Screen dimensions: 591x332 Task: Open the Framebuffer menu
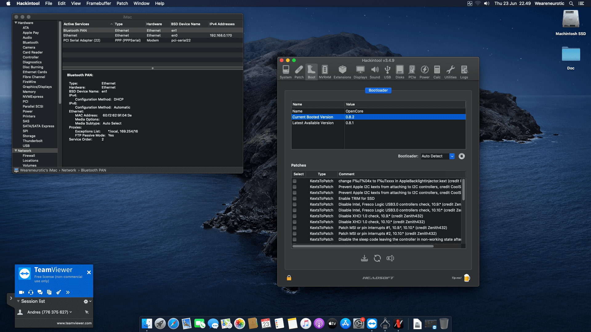click(98, 3)
